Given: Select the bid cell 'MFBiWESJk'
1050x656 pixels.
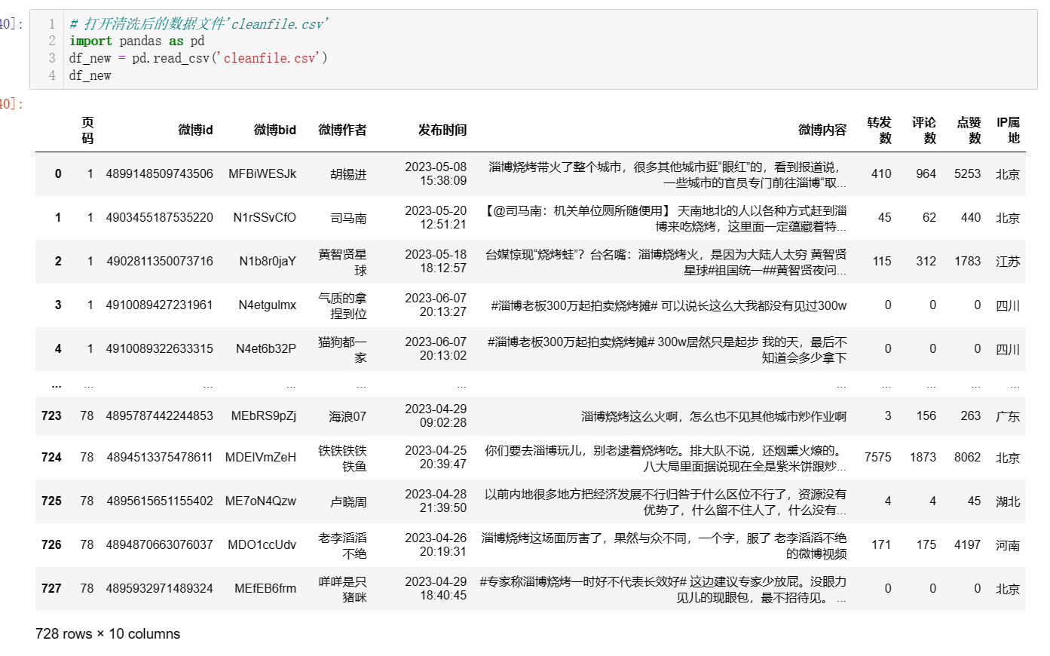Looking at the screenshot, I should point(262,173).
